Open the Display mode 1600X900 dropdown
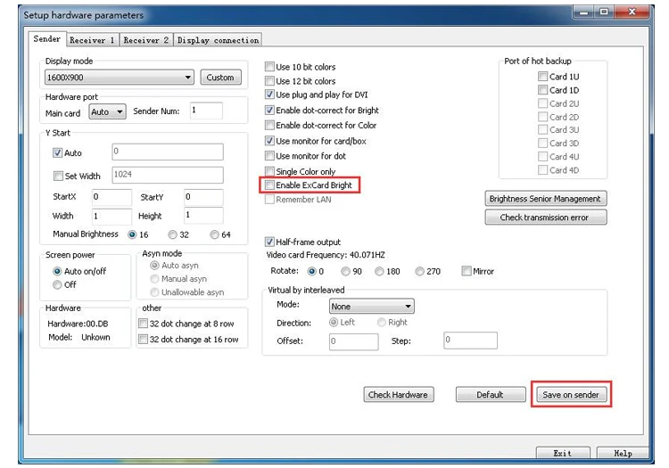 [x=119, y=78]
